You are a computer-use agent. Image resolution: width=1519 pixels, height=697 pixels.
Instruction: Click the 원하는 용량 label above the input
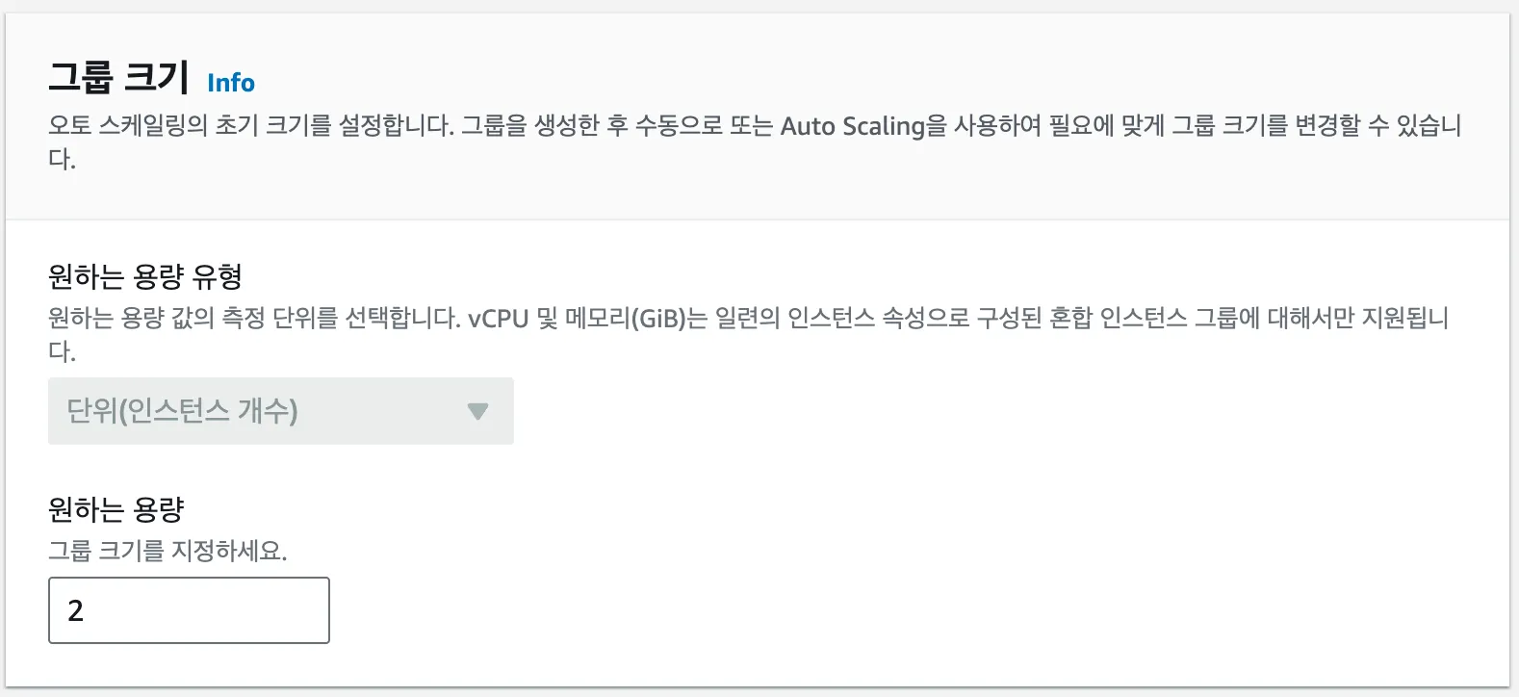116,509
